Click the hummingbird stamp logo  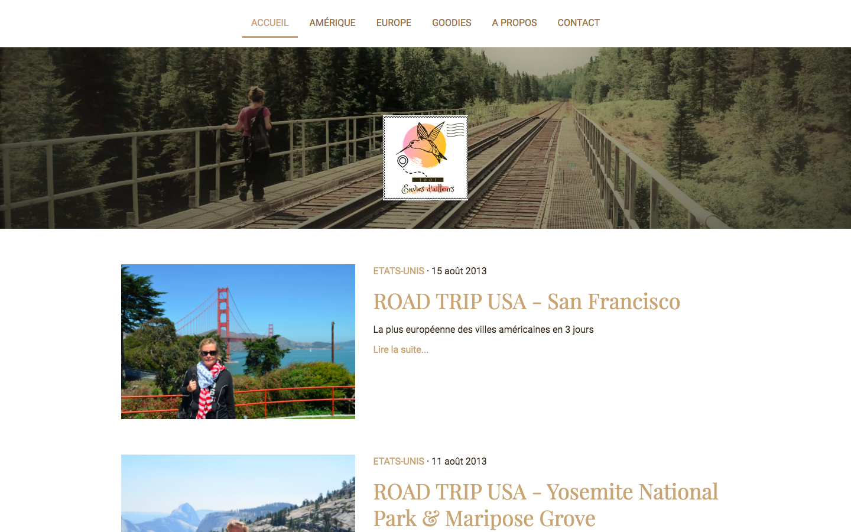[x=425, y=158]
